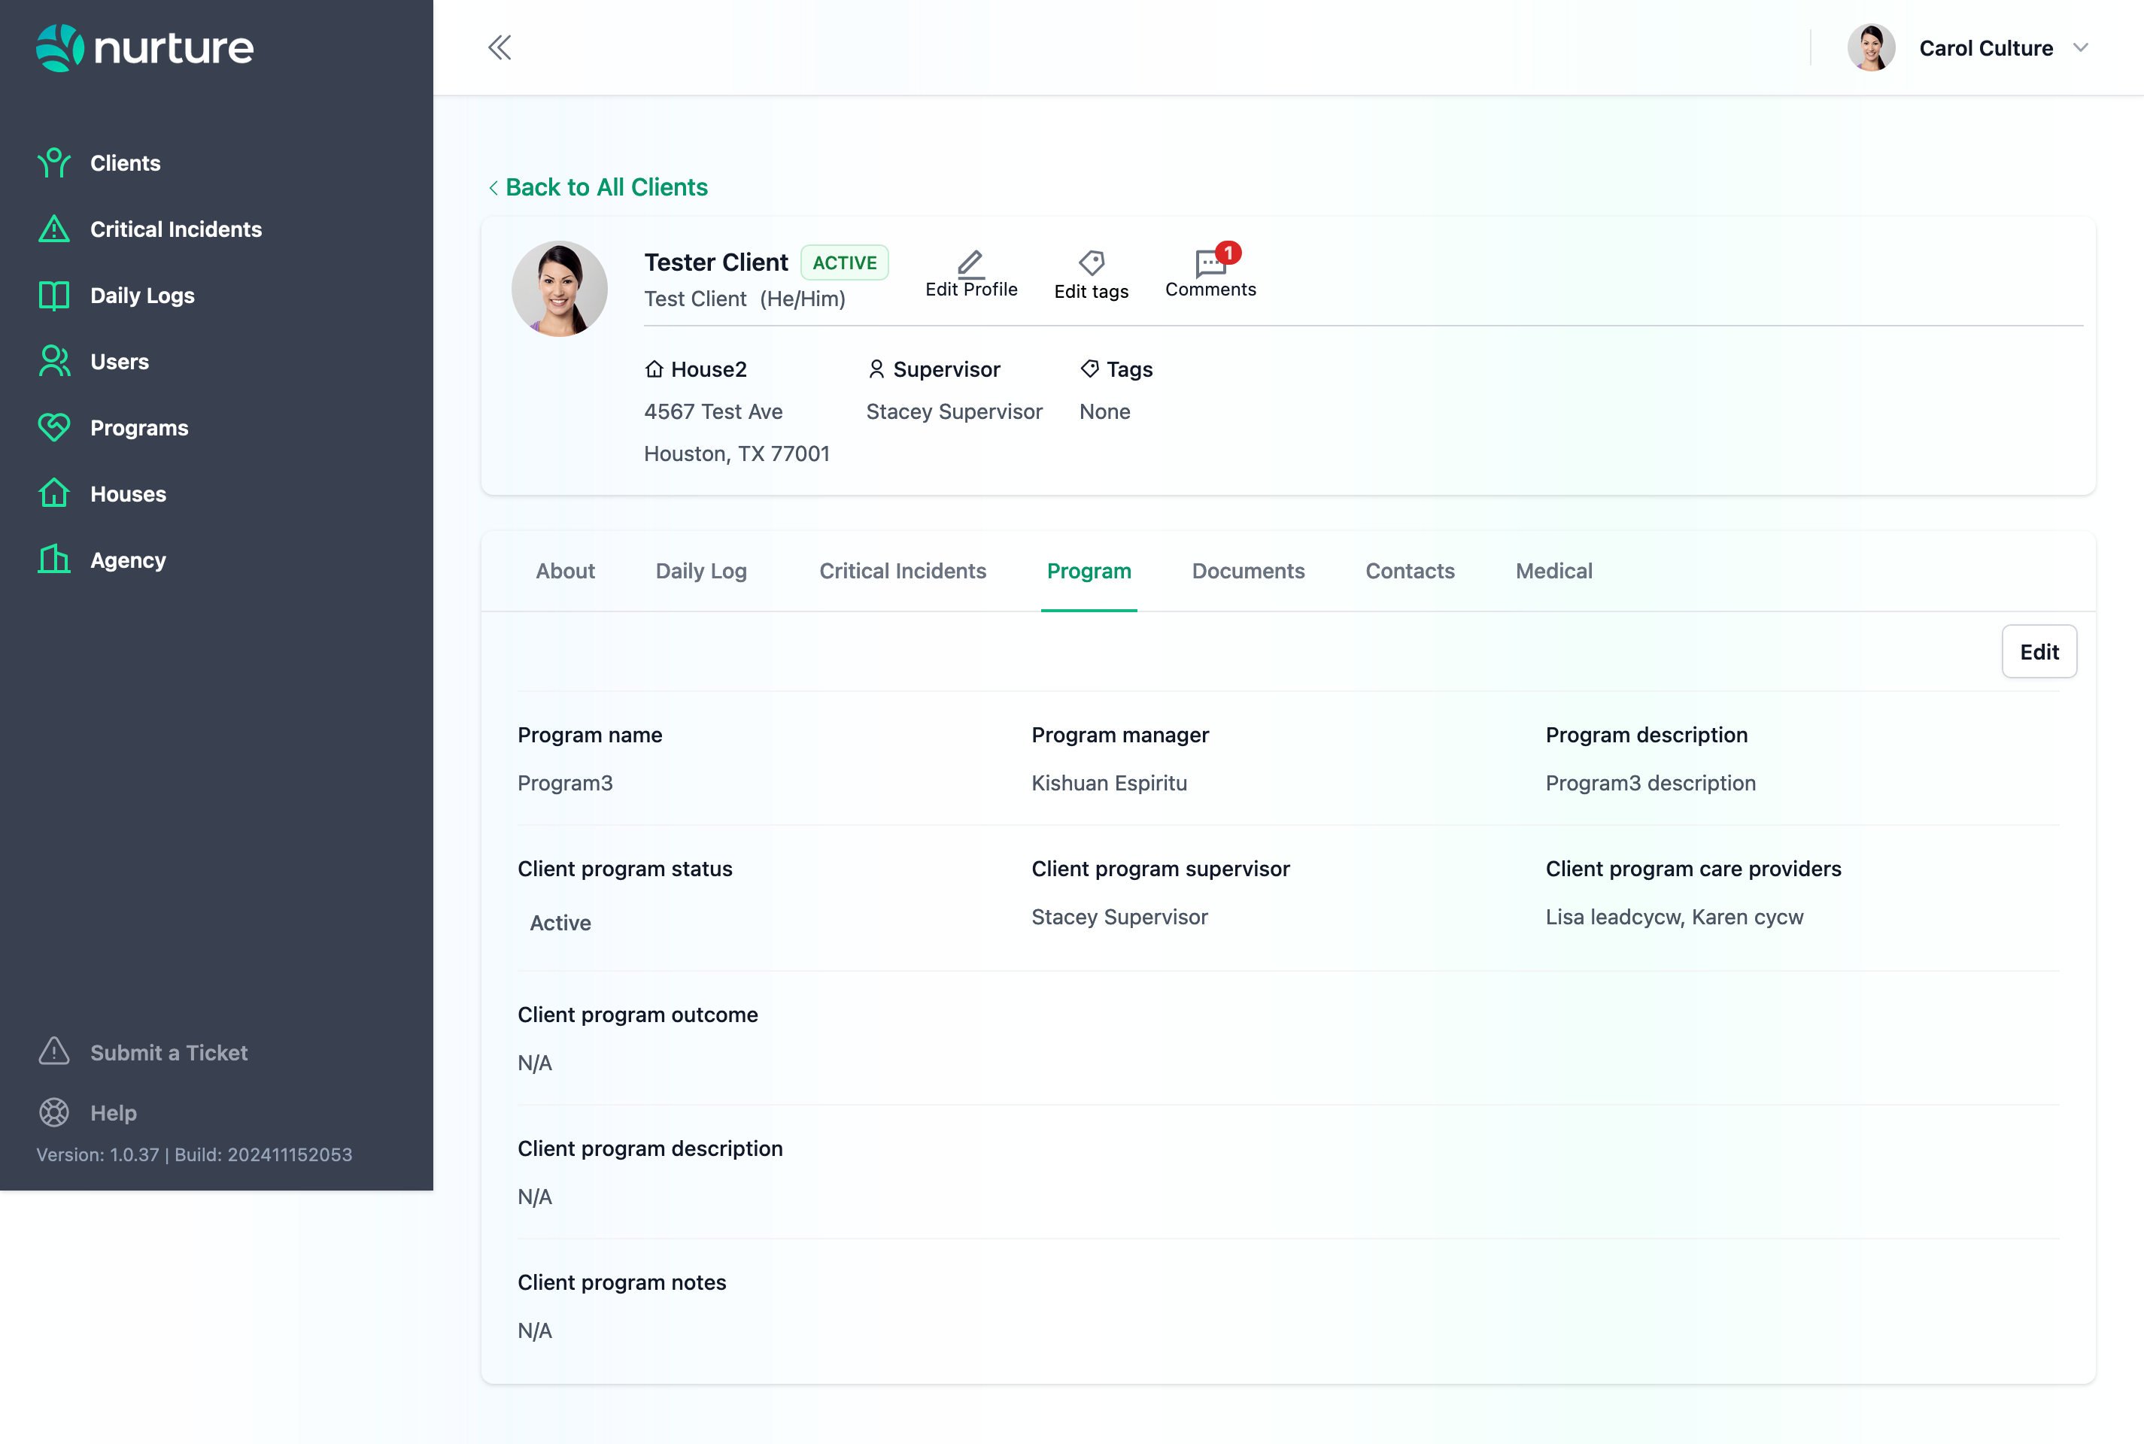
Task: Click Tester Client's profile photo
Action: pos(559,289)
